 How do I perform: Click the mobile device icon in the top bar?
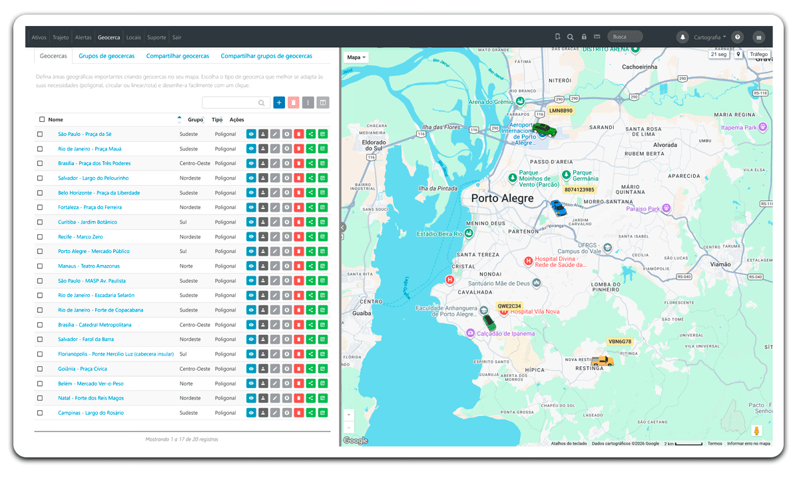557,37
